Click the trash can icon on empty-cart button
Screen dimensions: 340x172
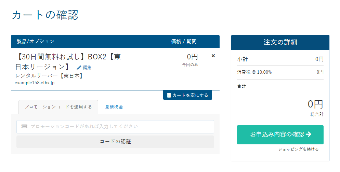click(169, 95)
